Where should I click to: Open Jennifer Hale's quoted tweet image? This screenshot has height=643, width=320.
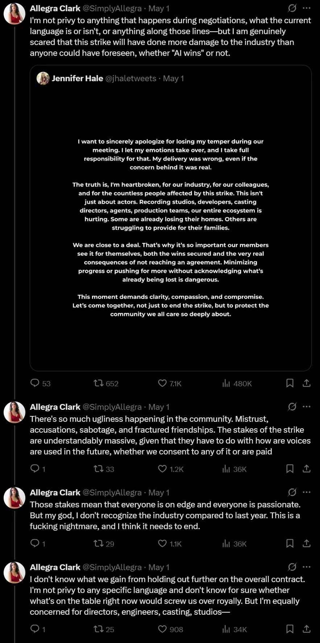171,228
